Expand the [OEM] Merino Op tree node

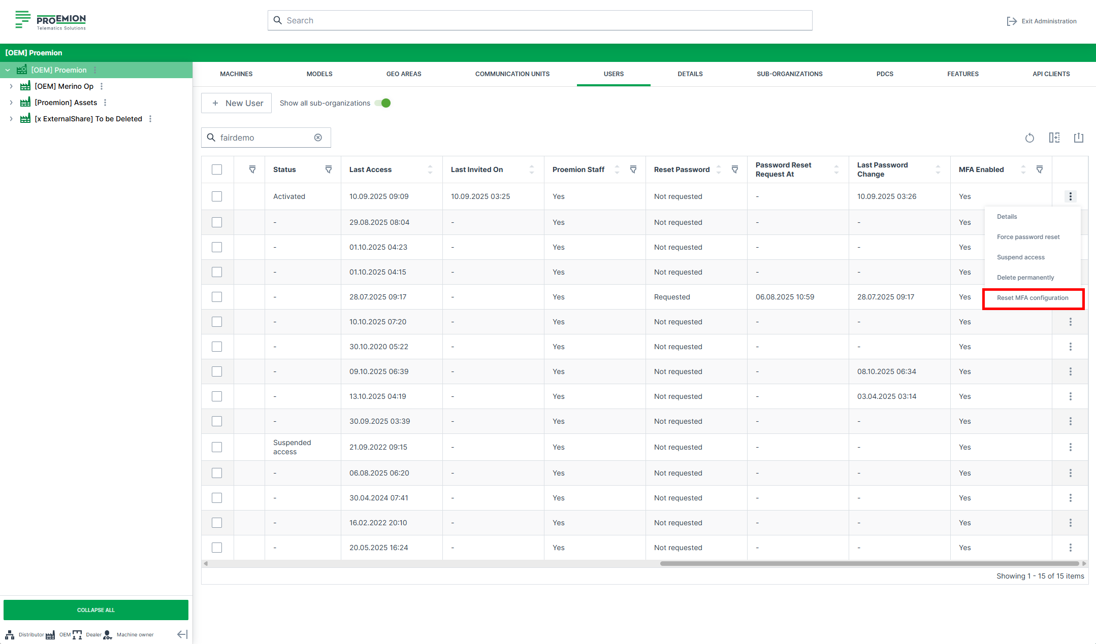pos(11,86)
